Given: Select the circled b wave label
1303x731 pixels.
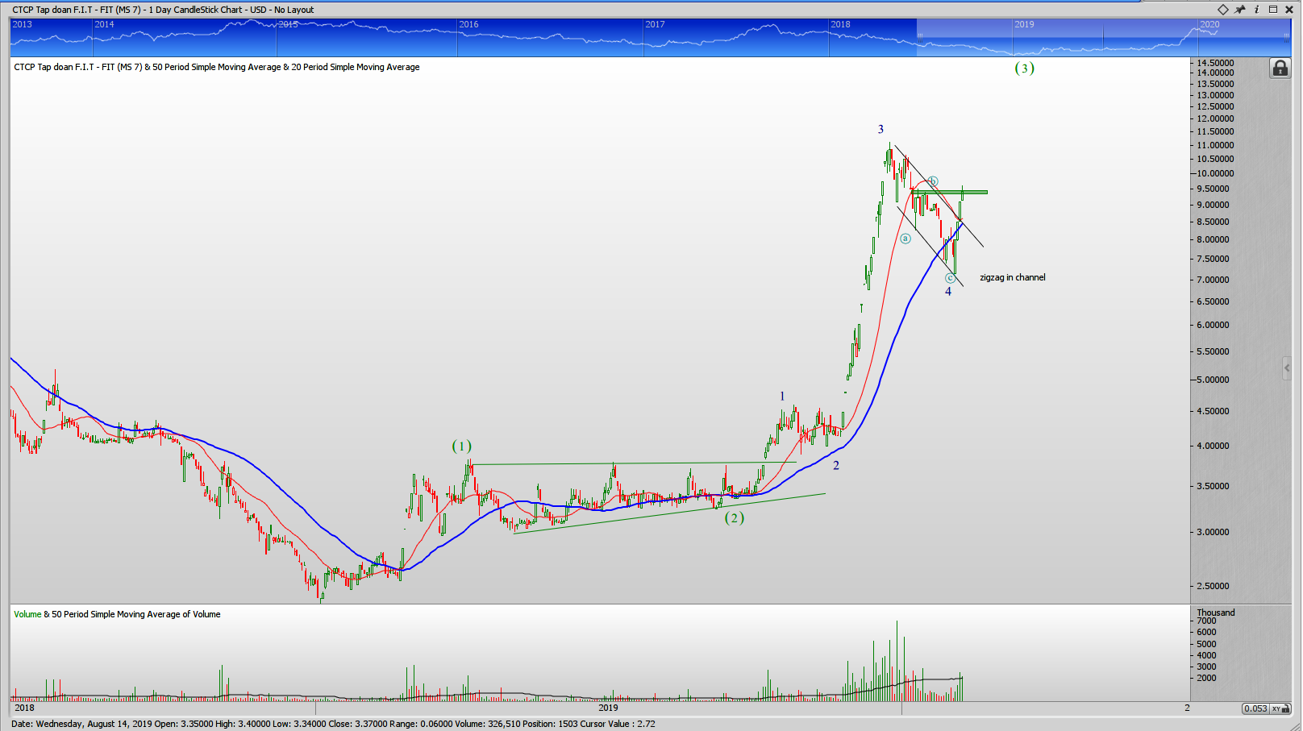Looking at the screenshot, I should [x=933, y=181].
